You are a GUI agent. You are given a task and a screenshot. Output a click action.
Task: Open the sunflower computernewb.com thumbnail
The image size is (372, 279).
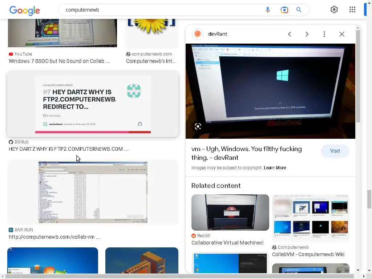click(x=151, y=33)
